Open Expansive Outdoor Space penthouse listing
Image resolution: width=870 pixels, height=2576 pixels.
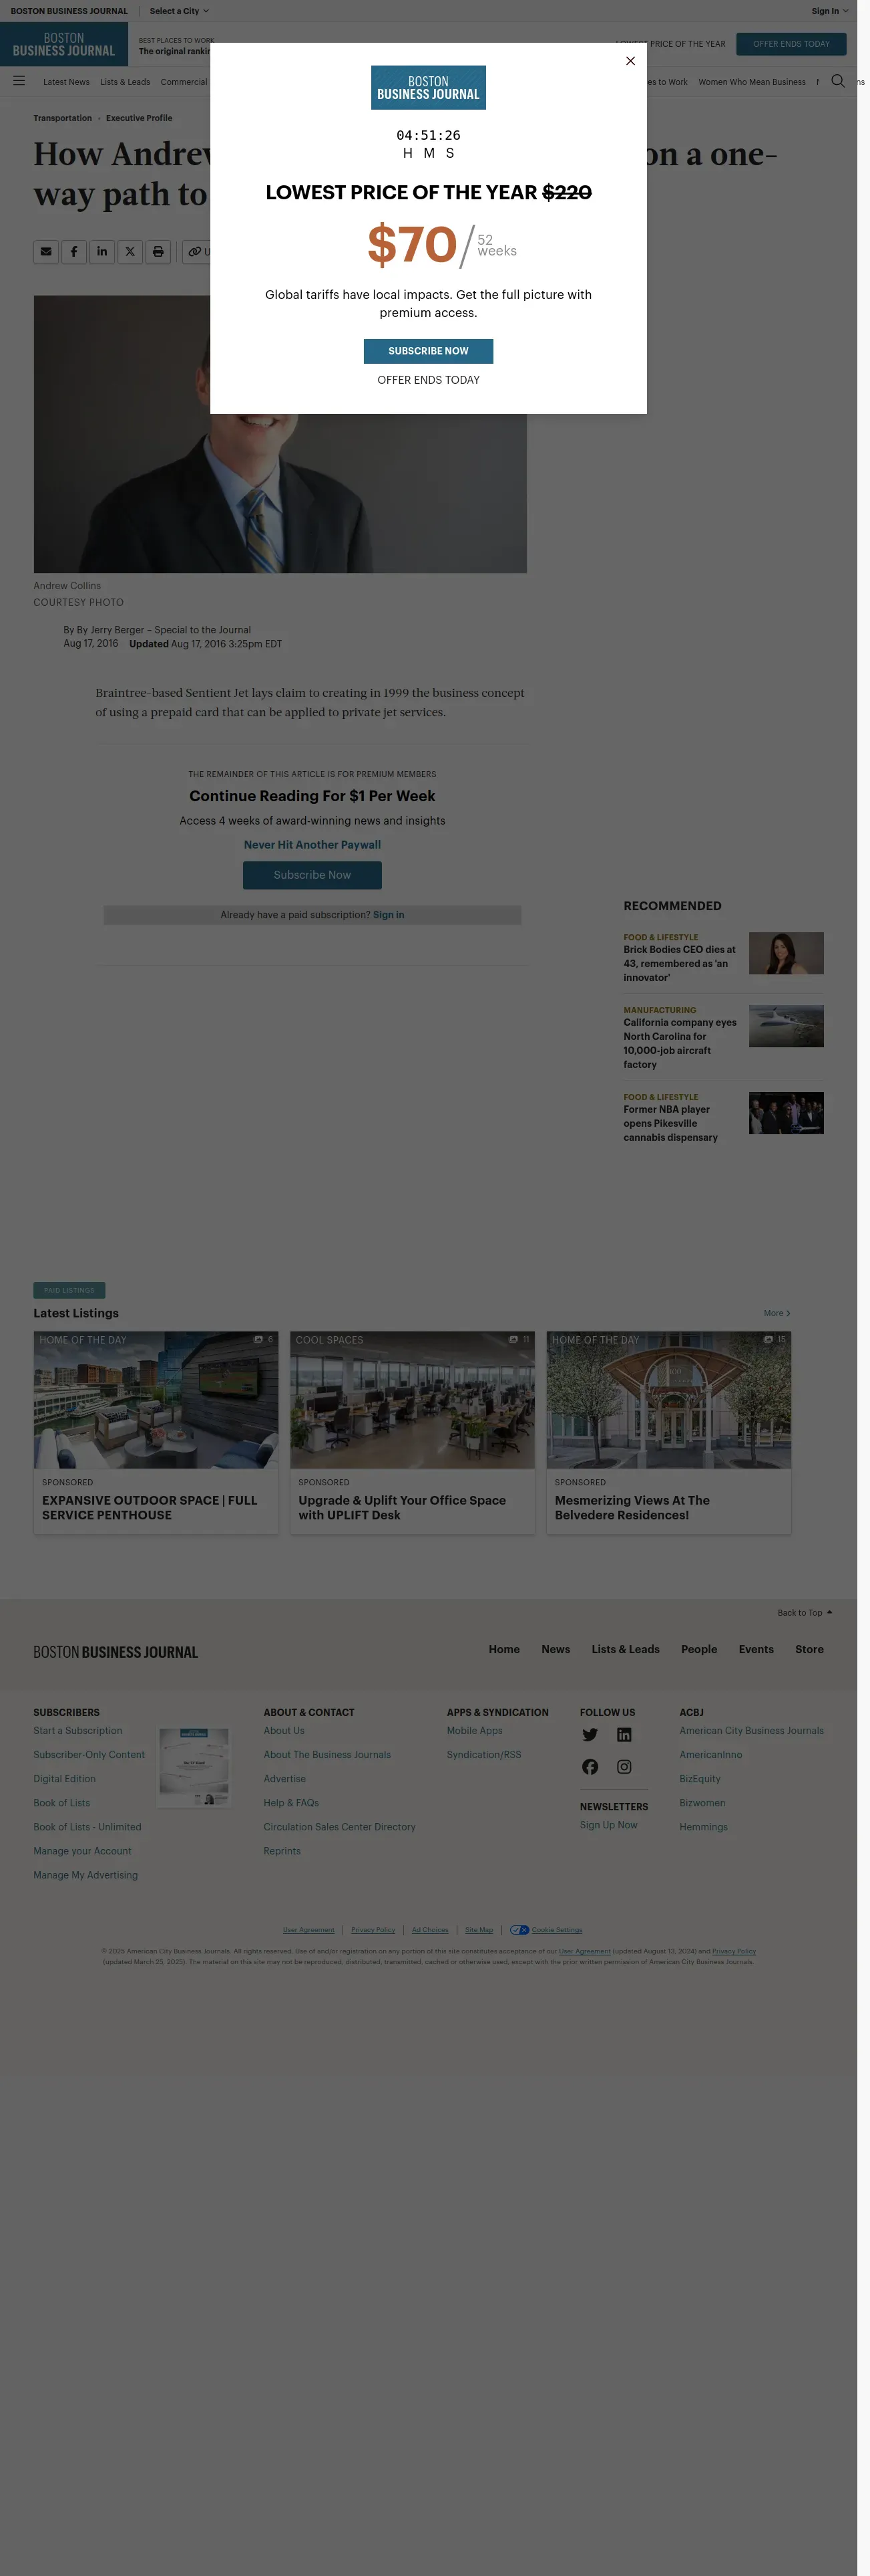150,1507
